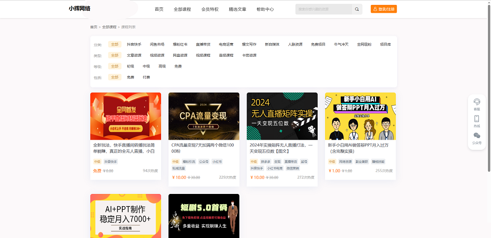
Task: Click the 小红书 tag on the CPA card
Action: click(x=217, y=162)
